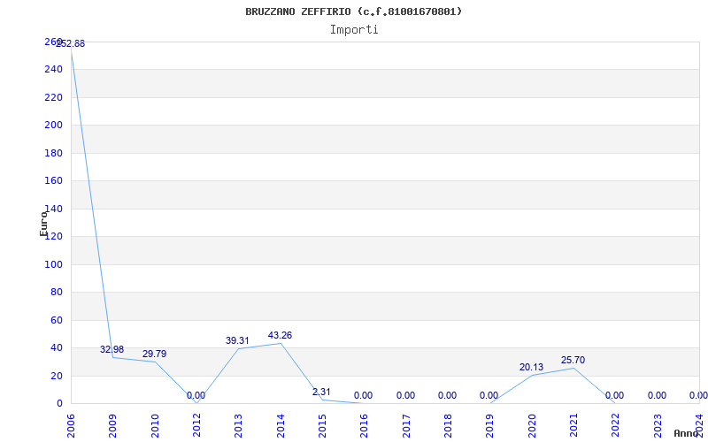Click the 0.00 label above 2017
The height and width of the screenshot is (442, 708).
(x=405, y=395)
